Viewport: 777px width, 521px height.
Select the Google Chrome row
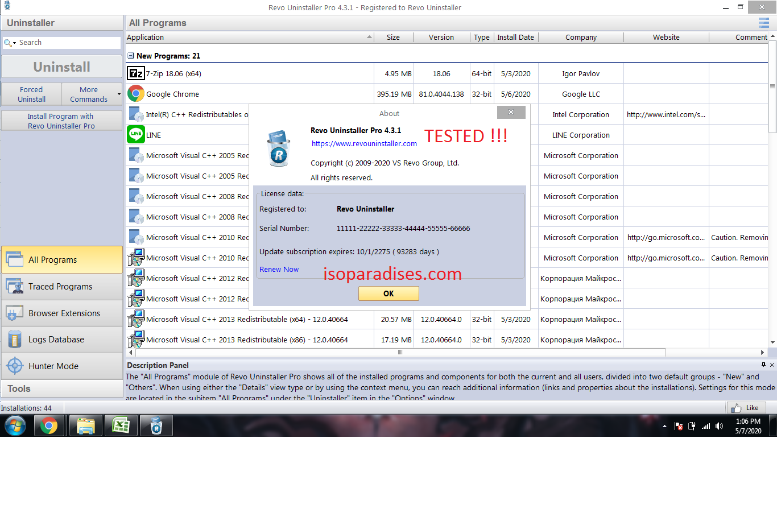[447, 94]
